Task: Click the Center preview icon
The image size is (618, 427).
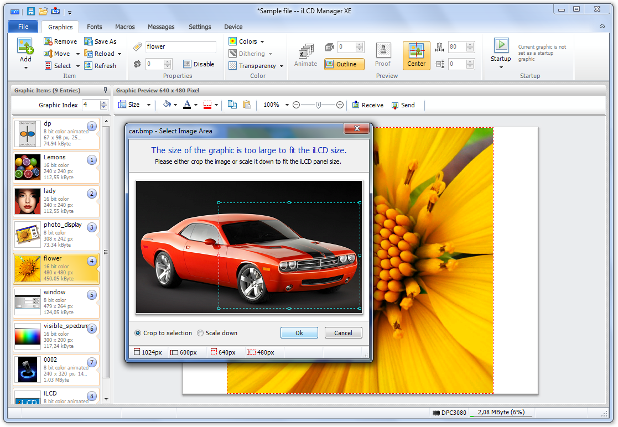Action: 416,50
